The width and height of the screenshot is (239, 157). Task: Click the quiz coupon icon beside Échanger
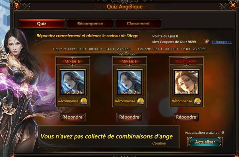pyautogui.click(x=207, y=41)
